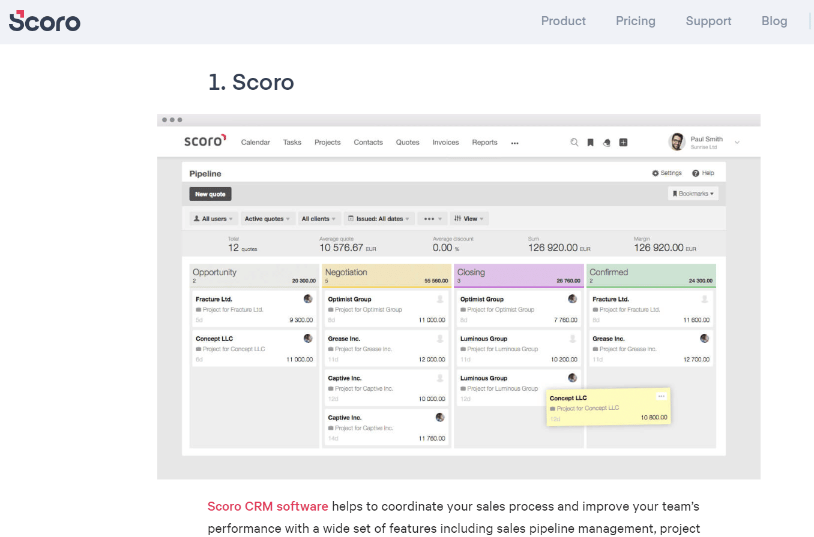
Task: Open the three-dots filter dropdown
Action: point(433,219)
